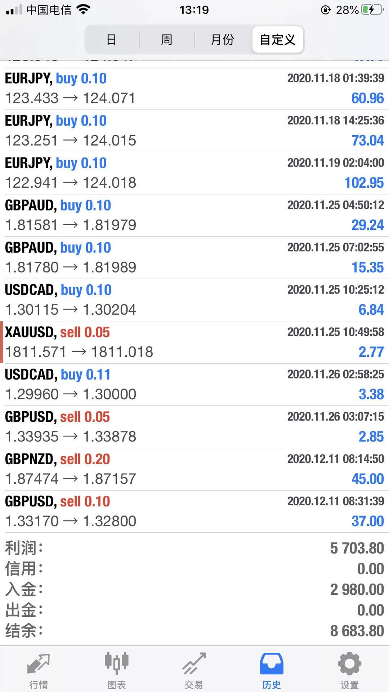Open the 行情 quotes icon

tap(39, 664)
